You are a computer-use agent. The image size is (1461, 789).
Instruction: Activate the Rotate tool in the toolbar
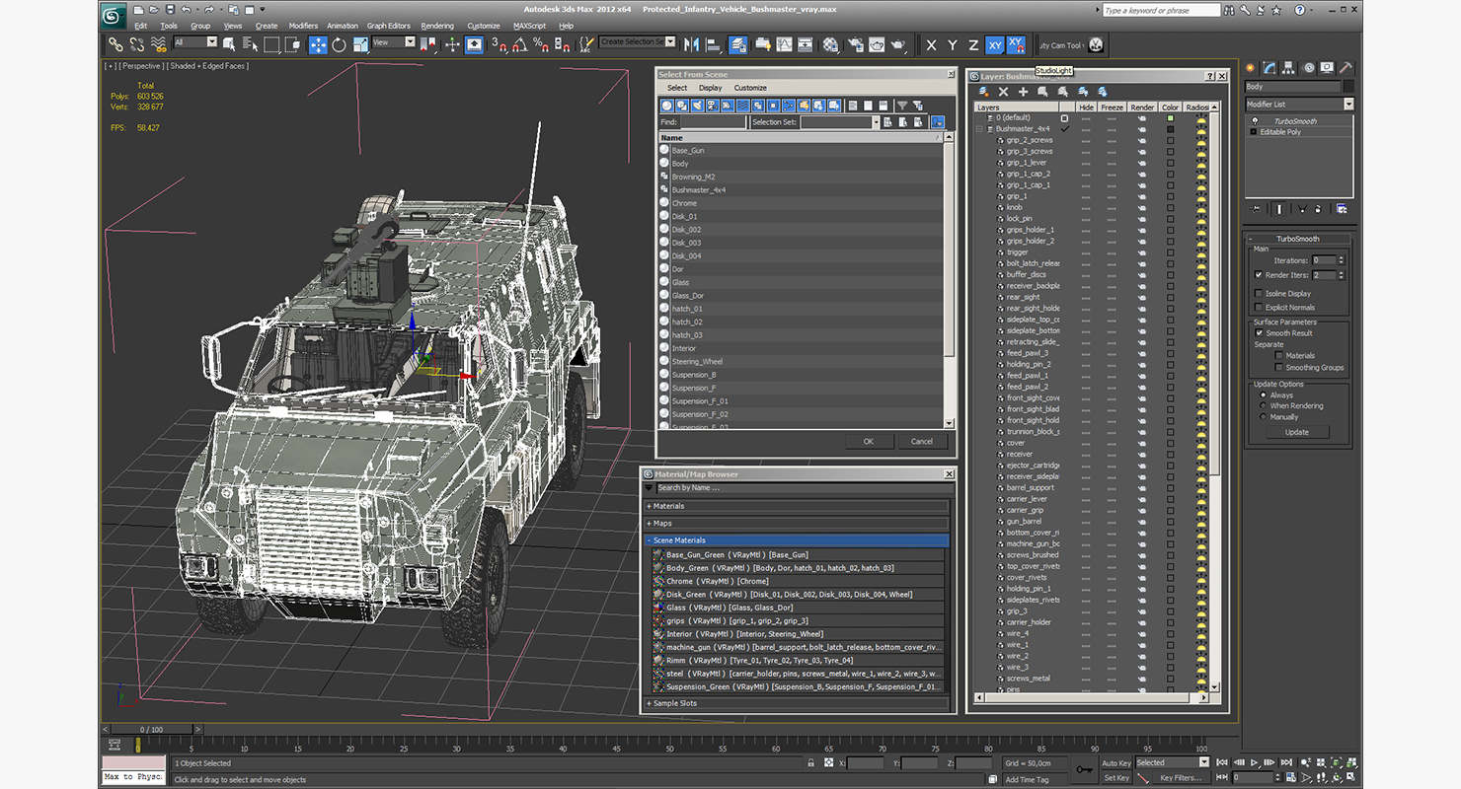click(340, 45)
